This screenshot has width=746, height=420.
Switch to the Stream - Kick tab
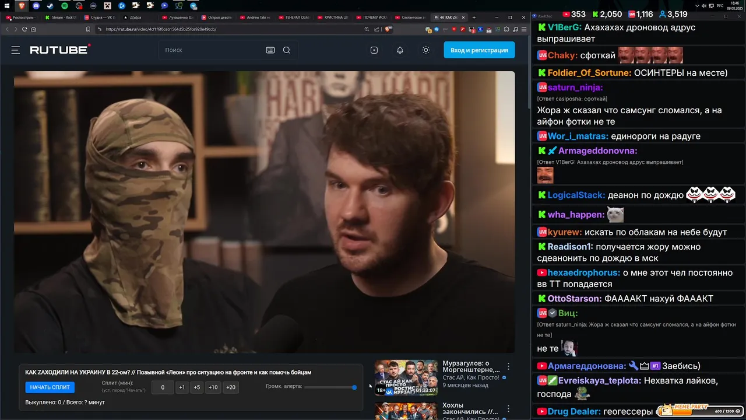pyautogui.click(x=61, y=17)
